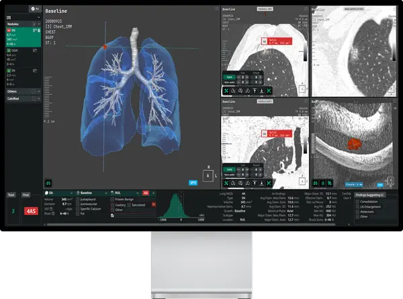
Task: Open the SN nodule type dropdown
Action: click(x=59, y=193)
